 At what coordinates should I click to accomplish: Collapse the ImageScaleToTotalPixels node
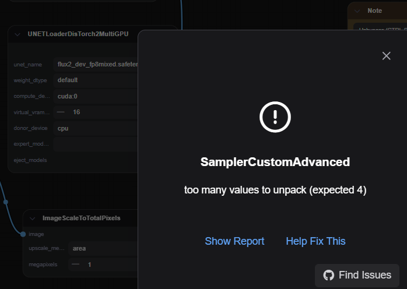[x=33, y=218]
